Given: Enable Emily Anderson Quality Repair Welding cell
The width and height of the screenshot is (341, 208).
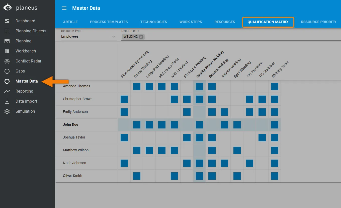Looking at the screenshot, I should pyautogui.click(x=199, y=112).
